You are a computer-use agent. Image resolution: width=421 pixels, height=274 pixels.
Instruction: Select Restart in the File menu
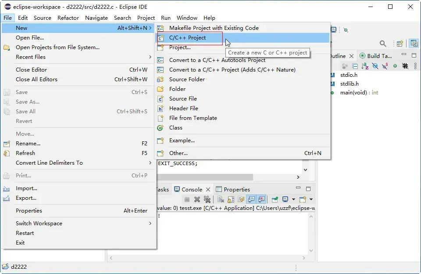tap(78, 233)
